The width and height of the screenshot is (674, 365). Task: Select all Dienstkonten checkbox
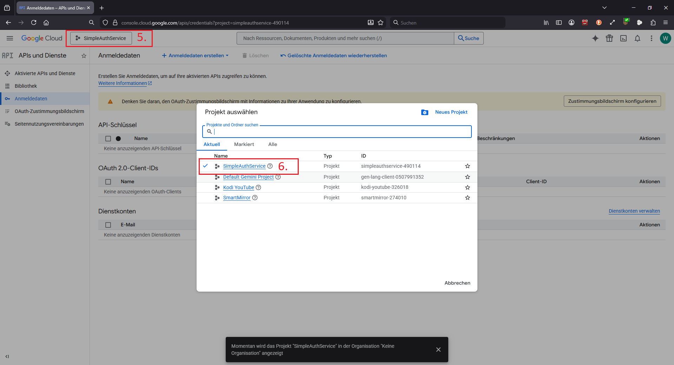[108, 225]
